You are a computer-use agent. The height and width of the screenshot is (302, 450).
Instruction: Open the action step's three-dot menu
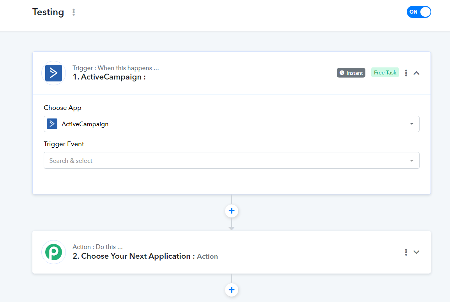406,252
